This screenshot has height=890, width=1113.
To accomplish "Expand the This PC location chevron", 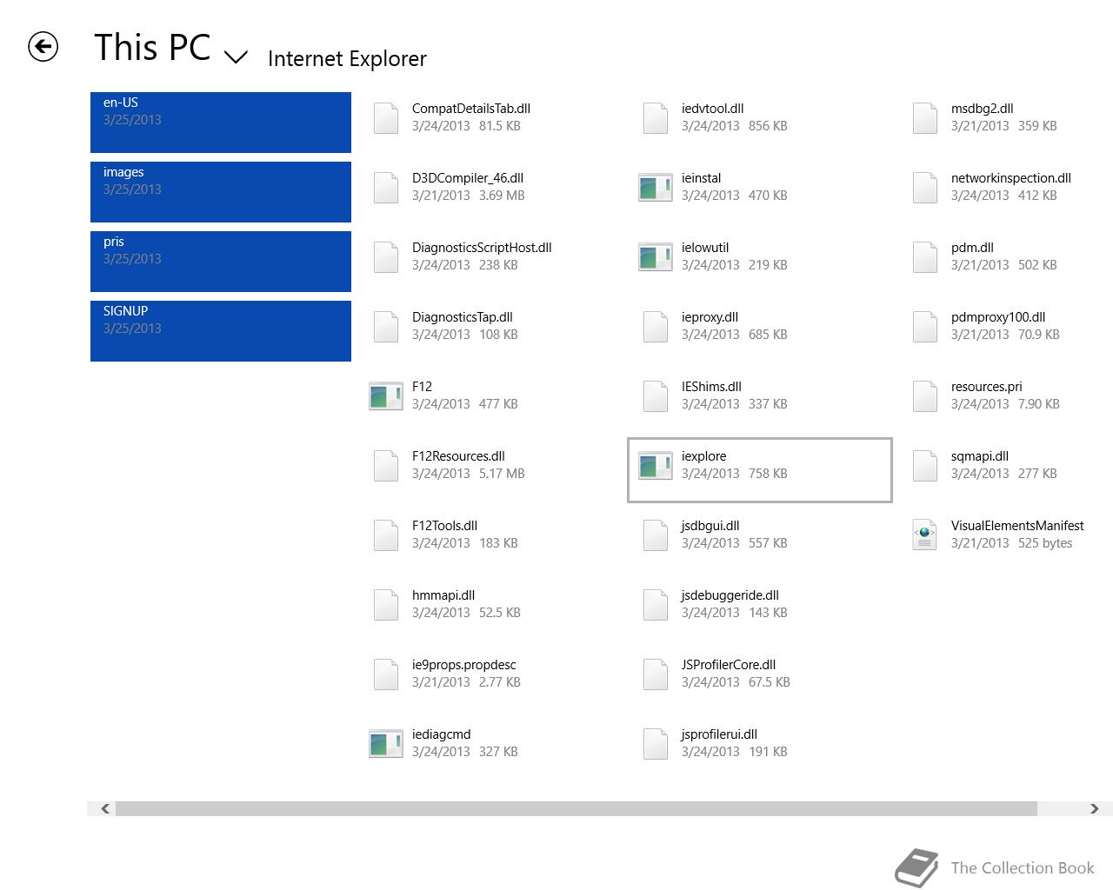I will click(x=236, y=57).
